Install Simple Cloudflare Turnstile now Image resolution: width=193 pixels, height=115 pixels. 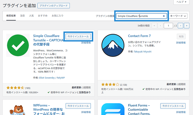click(78, 36)
